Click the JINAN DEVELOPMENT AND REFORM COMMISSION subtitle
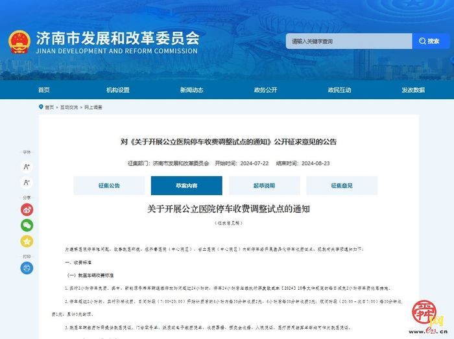The image size is (454, 339). click(x=117, y=51)
